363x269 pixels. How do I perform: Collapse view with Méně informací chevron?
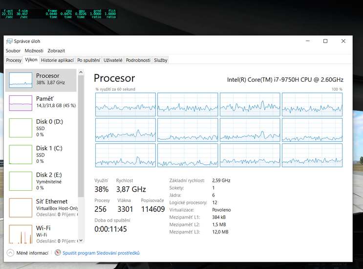(10, 253)
